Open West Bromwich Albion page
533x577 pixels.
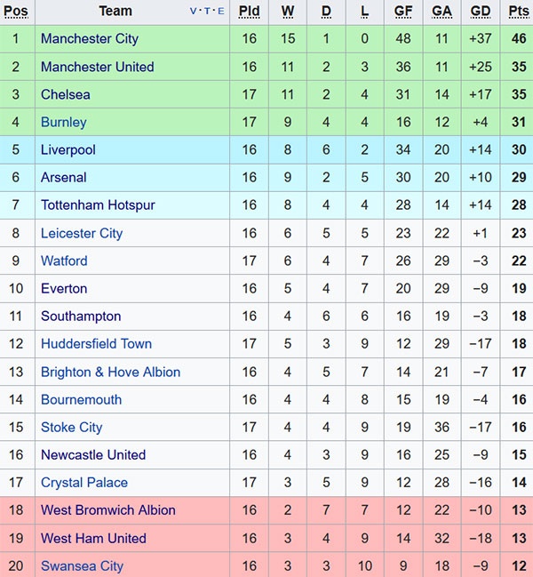tap(107, 510)
